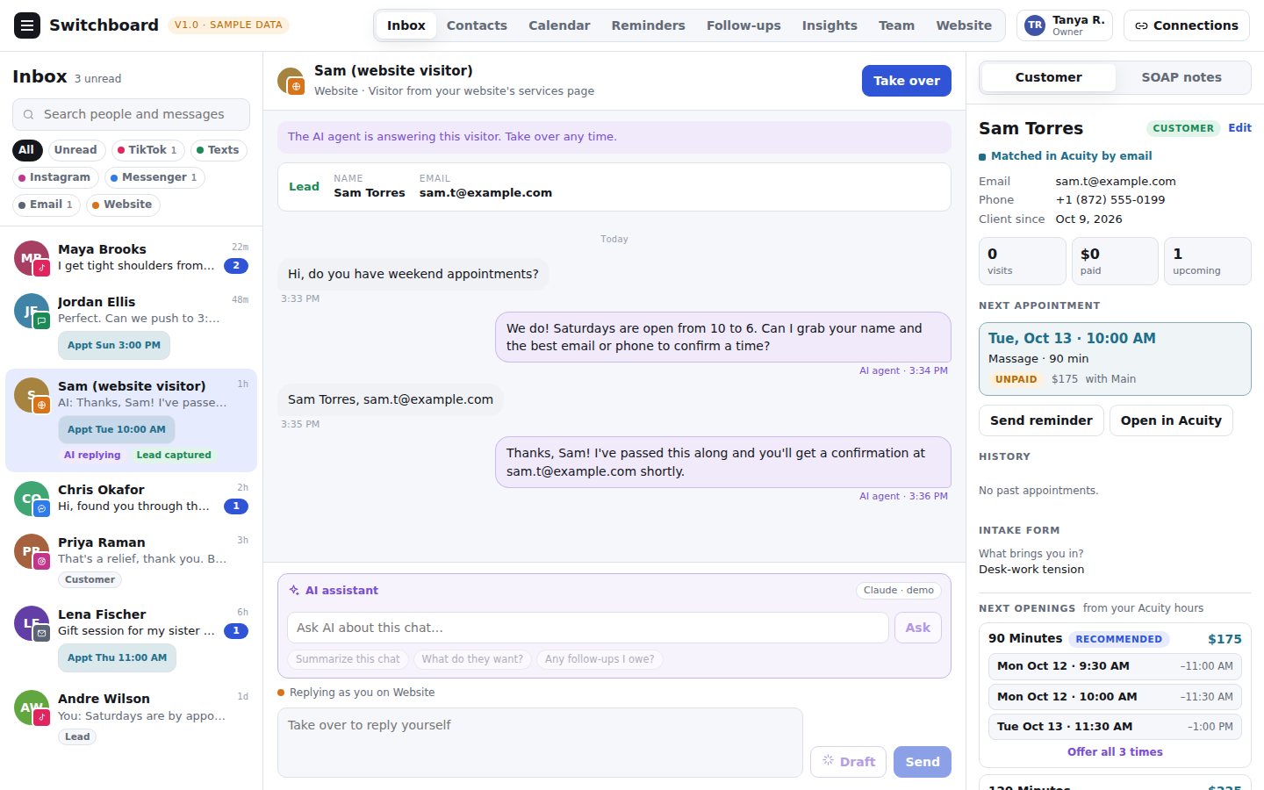This screenshot has height=790, width=1264.
Task: Click the Ask AI about this chat field
Action: pos(587,628)
